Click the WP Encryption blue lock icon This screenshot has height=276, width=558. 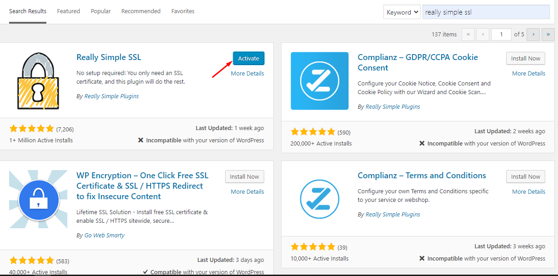(38, 199)
